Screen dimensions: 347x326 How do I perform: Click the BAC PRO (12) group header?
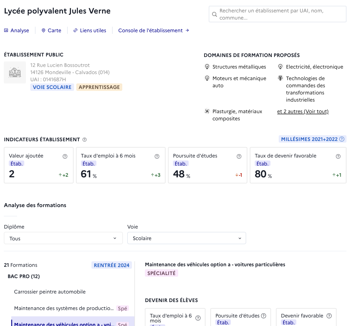point(24,276)
